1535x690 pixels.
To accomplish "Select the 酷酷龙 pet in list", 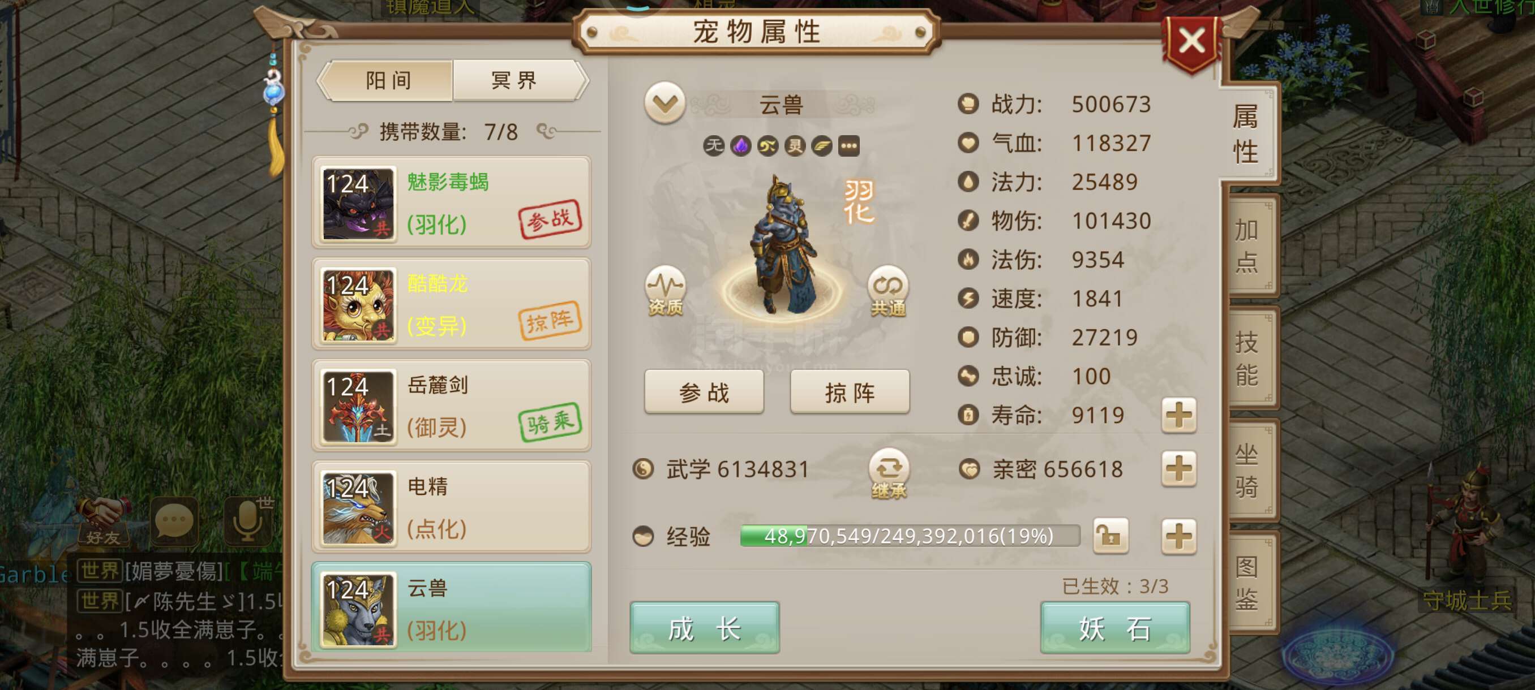I will pyautogui.click(x=452, y=304).
